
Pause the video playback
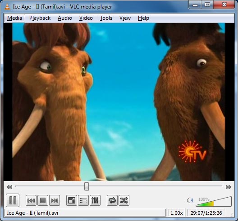pyautogui.click(x=13, y=200)
